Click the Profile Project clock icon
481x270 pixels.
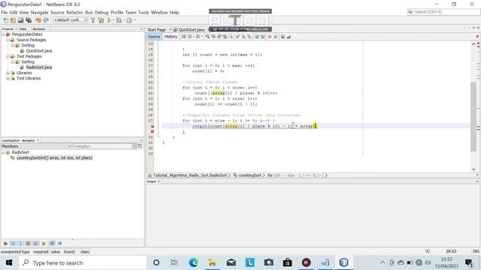pyautogui.click(x=129, y=20)
